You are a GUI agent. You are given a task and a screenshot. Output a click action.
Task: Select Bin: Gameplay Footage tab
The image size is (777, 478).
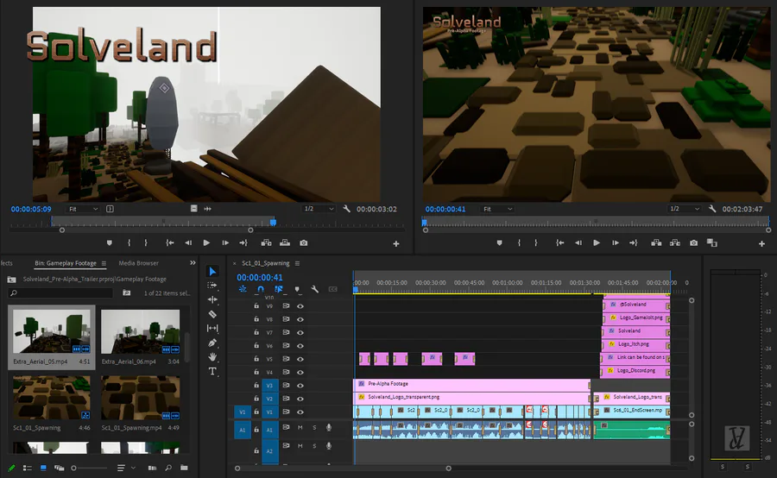[66, 263]
